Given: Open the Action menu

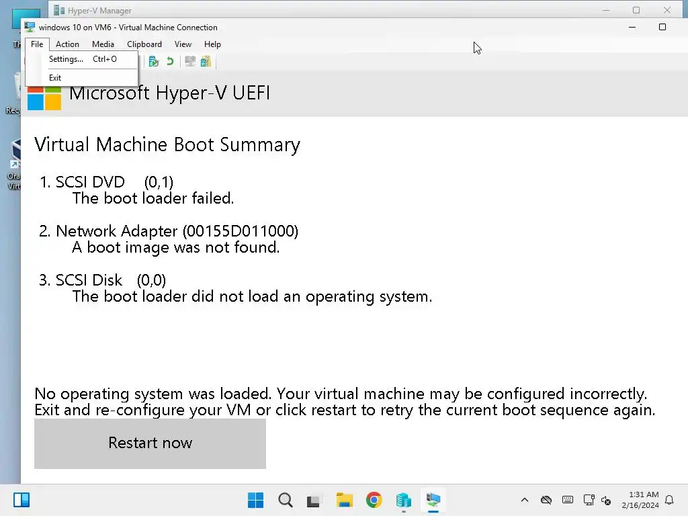Looking at the screenshot, I should tap(67, 44).
